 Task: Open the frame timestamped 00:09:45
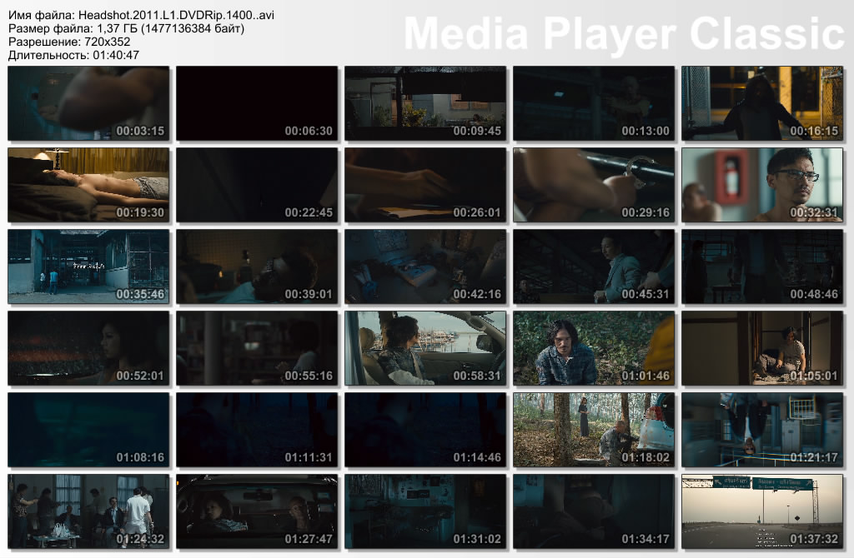point(425,103)
